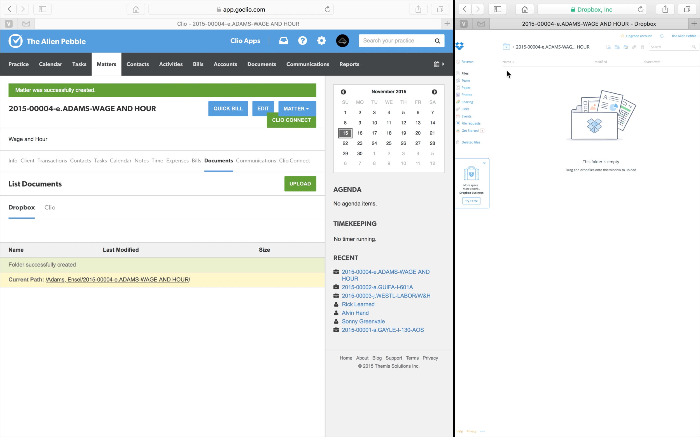700x437 pixels.
Task: Switch to the Clio documents tab
Action: tap(50, 207)
